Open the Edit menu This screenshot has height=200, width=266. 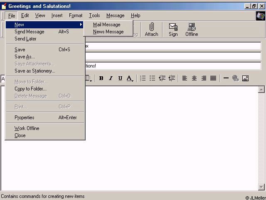[x=25, y=15]
